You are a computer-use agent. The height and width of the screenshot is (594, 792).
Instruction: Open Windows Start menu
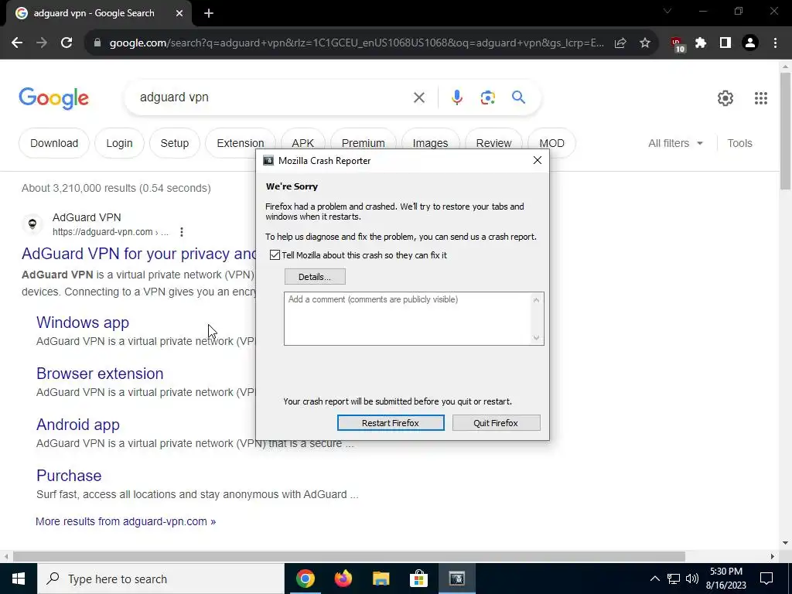click(x=19, y=579)
